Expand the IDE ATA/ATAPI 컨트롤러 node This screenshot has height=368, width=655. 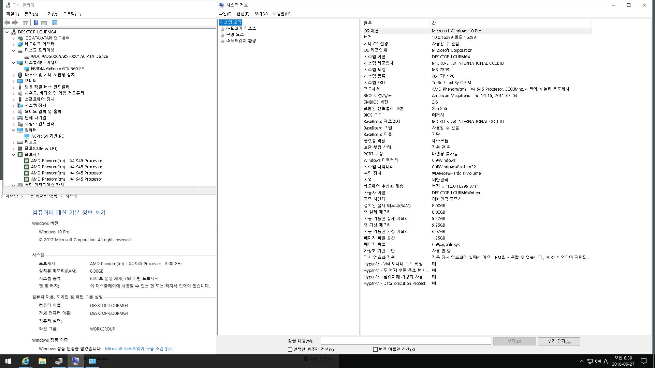14,38
